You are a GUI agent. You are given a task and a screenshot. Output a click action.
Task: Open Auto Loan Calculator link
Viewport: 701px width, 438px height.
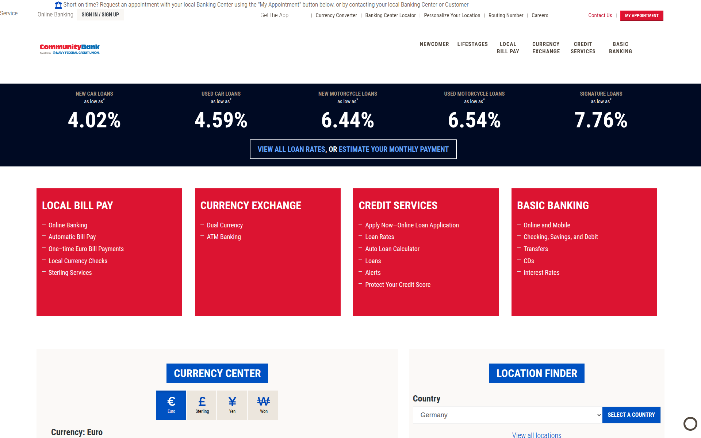point(392,249)
